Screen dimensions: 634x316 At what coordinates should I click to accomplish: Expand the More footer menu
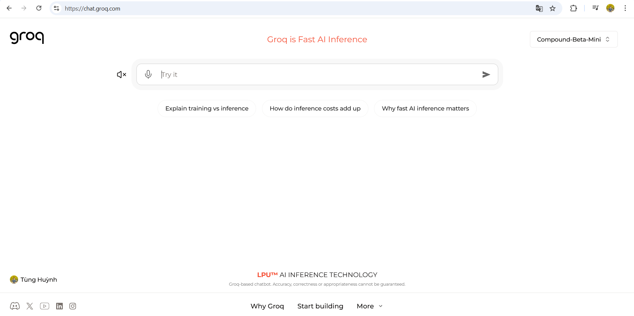coord(370,306)
